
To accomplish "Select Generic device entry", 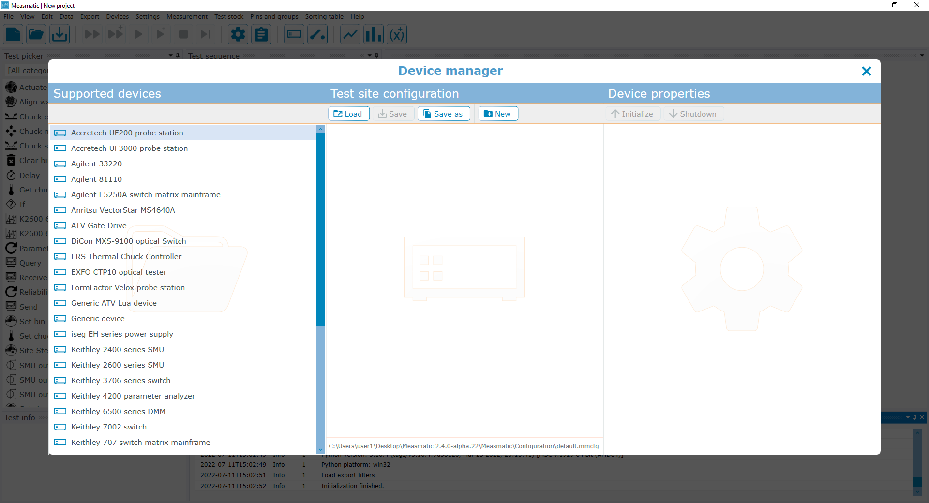I will pos(182,318).
